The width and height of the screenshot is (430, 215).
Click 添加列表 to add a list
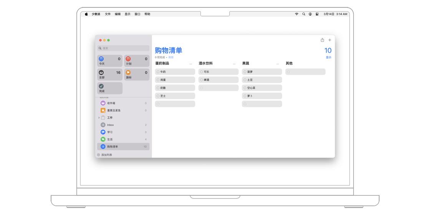tap(107, 155)
